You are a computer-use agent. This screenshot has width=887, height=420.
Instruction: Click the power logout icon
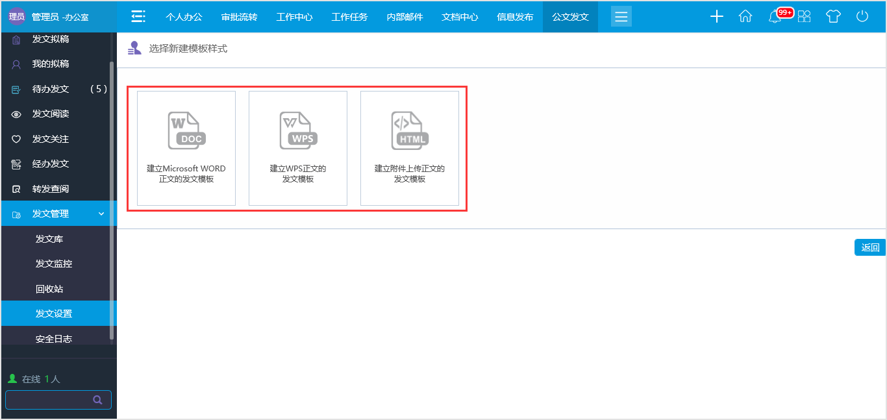click(862, 16)
